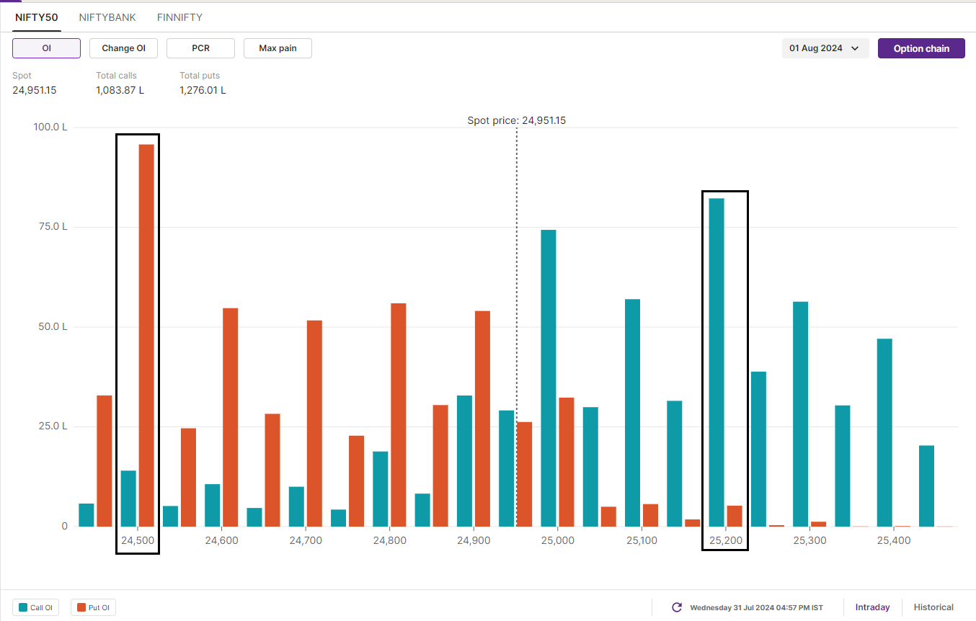The image size is (976, 621).
Task: Click the refresh icon beside the timestamp
Action: 677,607
